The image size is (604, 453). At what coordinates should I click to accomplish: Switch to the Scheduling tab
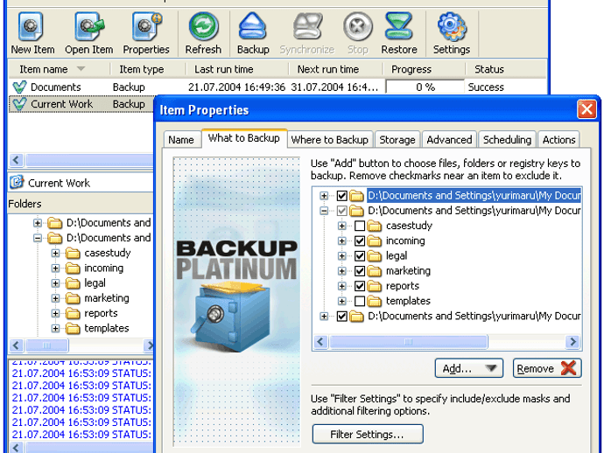click(507, 139)
